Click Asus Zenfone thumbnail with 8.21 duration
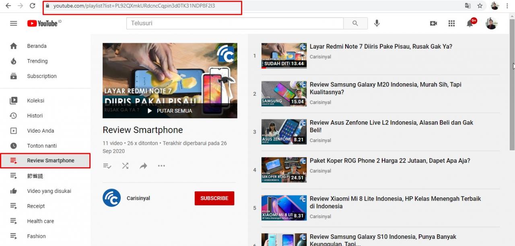 [284, 131]
